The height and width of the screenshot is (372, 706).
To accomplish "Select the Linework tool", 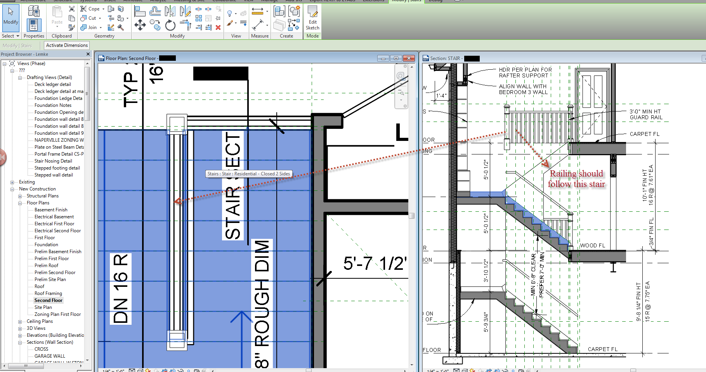I will (243, 23).
